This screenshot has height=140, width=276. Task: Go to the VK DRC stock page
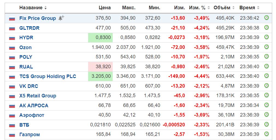click(29, 86)
